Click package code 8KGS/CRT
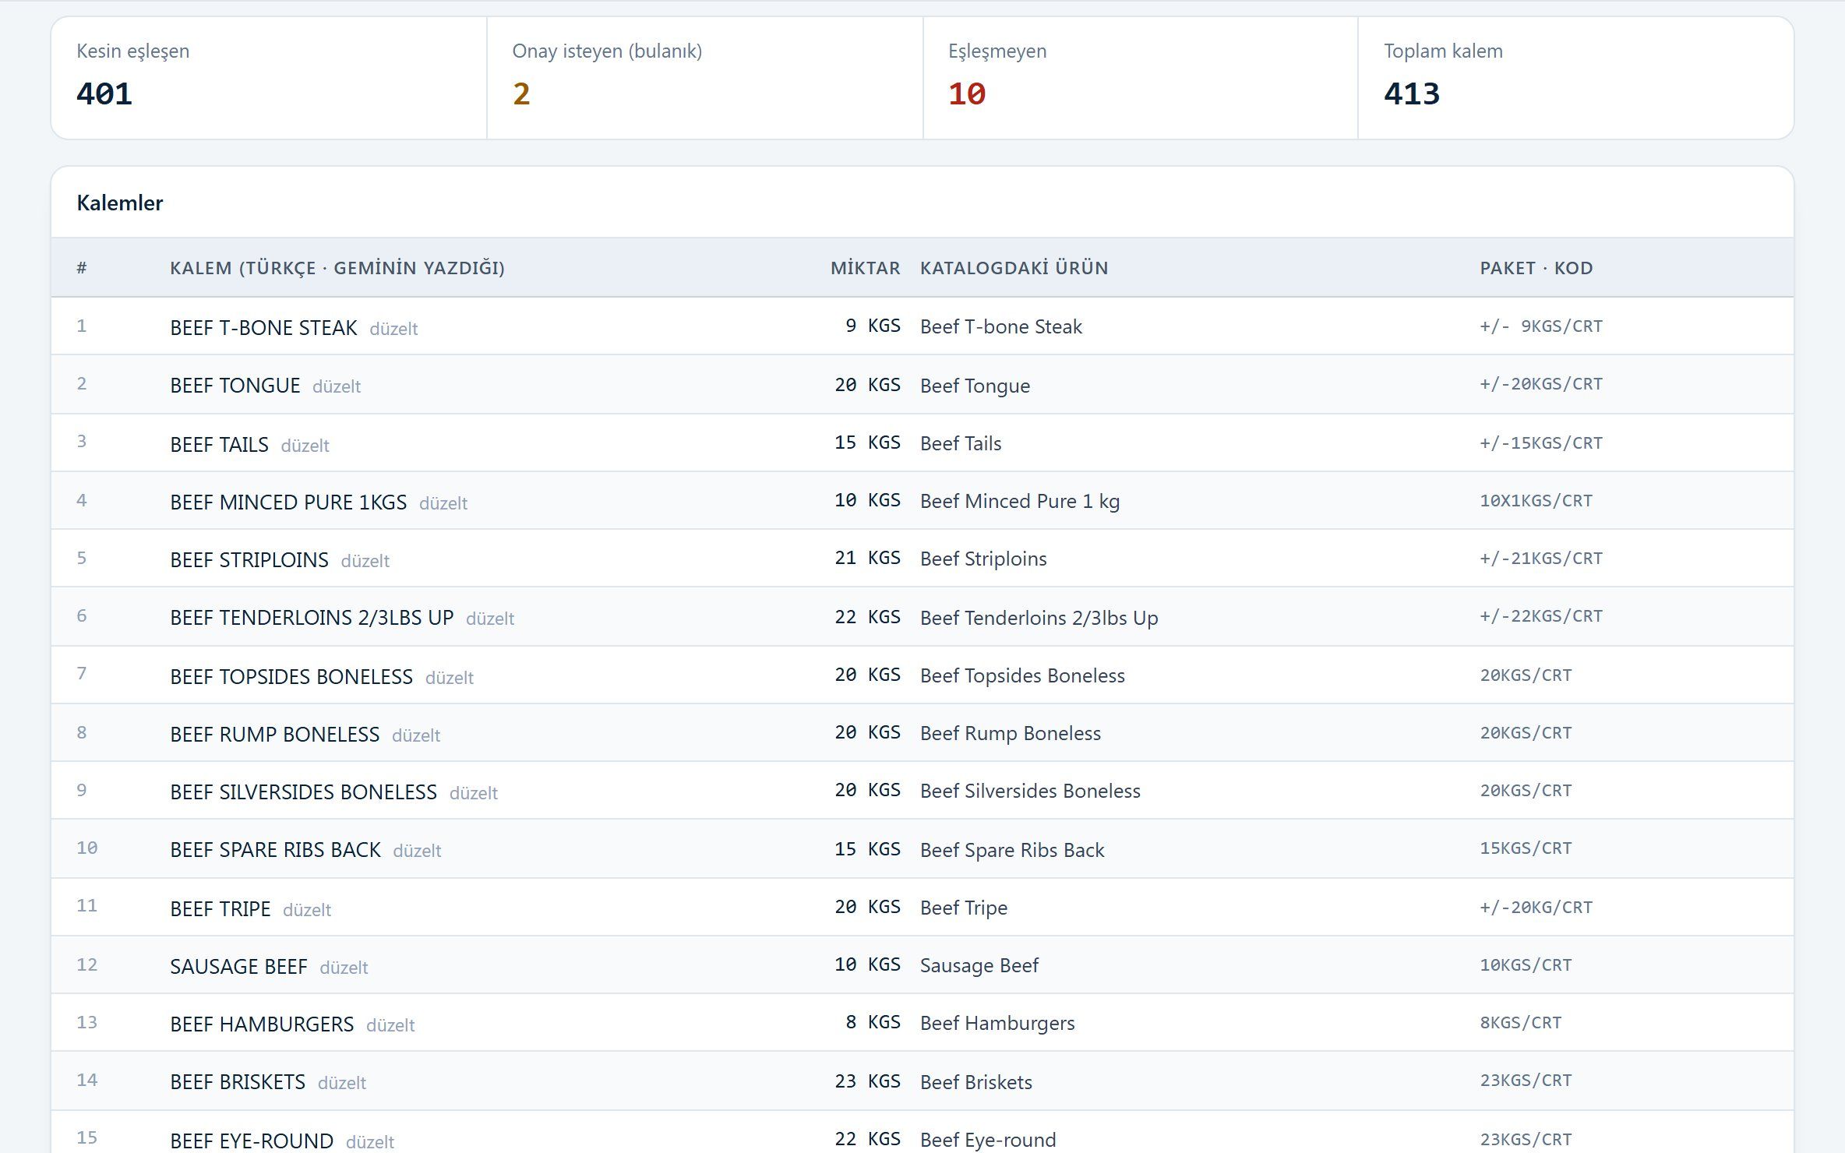Screen dimensions: 1845x1153 pyautogui.click(x=1521, y=1023)
